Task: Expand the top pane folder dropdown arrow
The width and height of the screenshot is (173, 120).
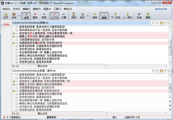Action: [x=165, y=23]
